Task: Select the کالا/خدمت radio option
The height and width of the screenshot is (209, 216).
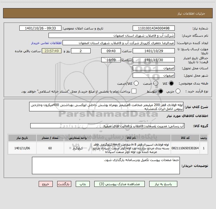Action: click(136, 83)
